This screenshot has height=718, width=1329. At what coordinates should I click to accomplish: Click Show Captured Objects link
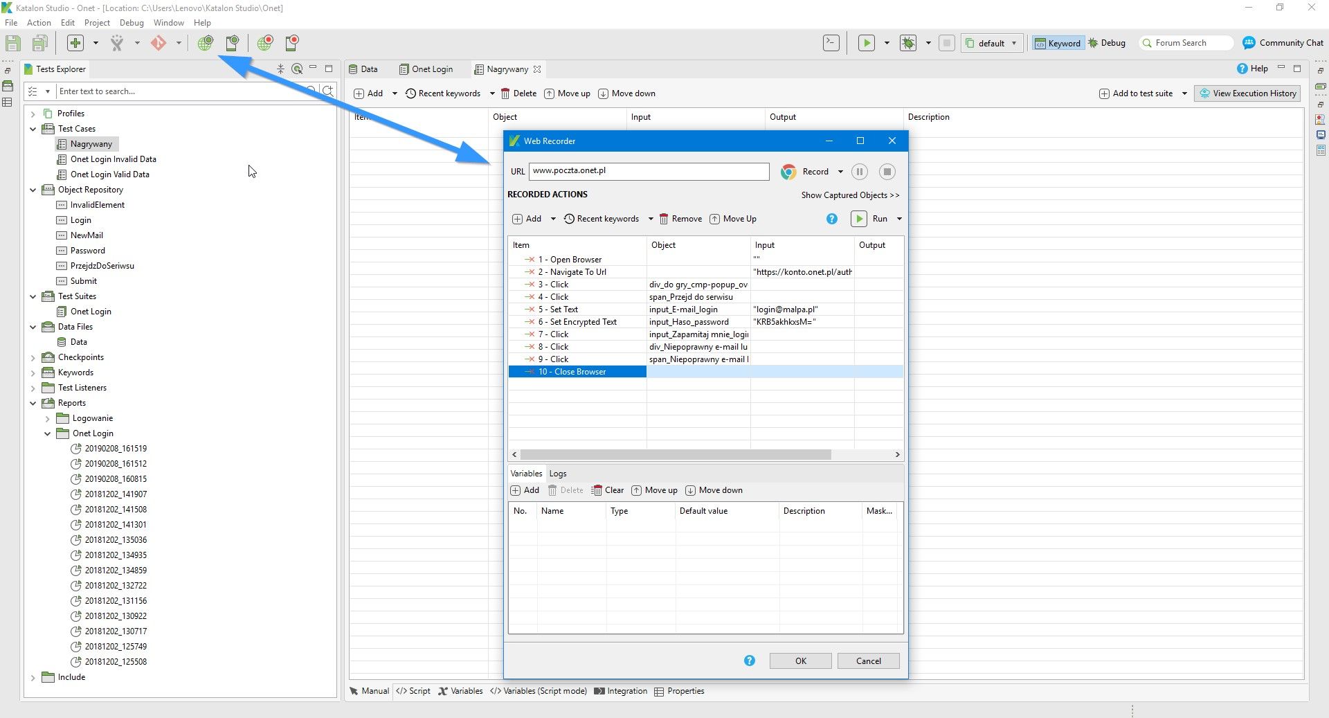tap(850, 195)
